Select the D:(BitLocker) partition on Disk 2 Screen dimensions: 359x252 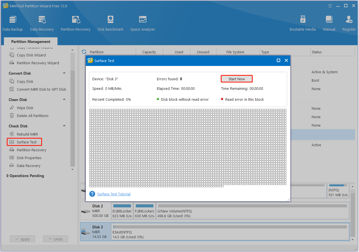click(x=122, y=211)
